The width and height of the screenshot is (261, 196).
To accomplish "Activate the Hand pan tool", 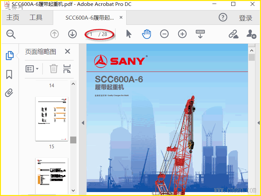I will point(146,34).
